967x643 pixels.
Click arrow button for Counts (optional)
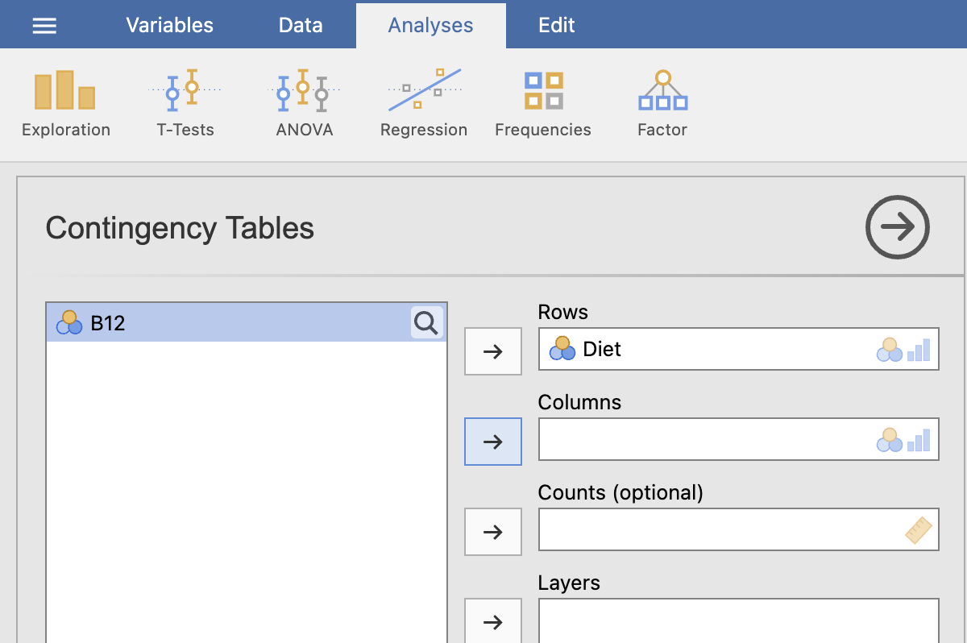[492, 532]
